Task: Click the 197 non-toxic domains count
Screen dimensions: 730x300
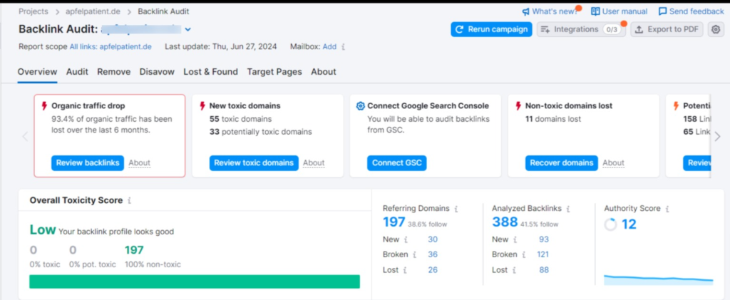Action: (134, 250)
